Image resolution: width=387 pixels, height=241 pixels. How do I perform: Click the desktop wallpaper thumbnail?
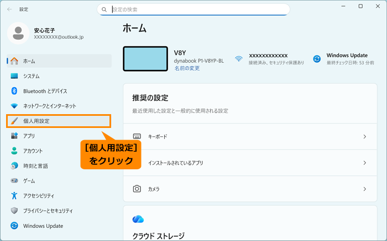point(145,59)
